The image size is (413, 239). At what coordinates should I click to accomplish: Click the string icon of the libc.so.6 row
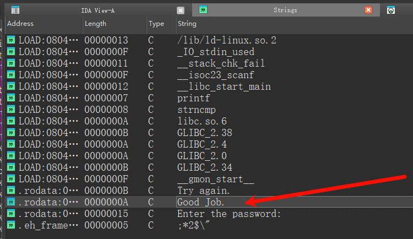point(11,121)
